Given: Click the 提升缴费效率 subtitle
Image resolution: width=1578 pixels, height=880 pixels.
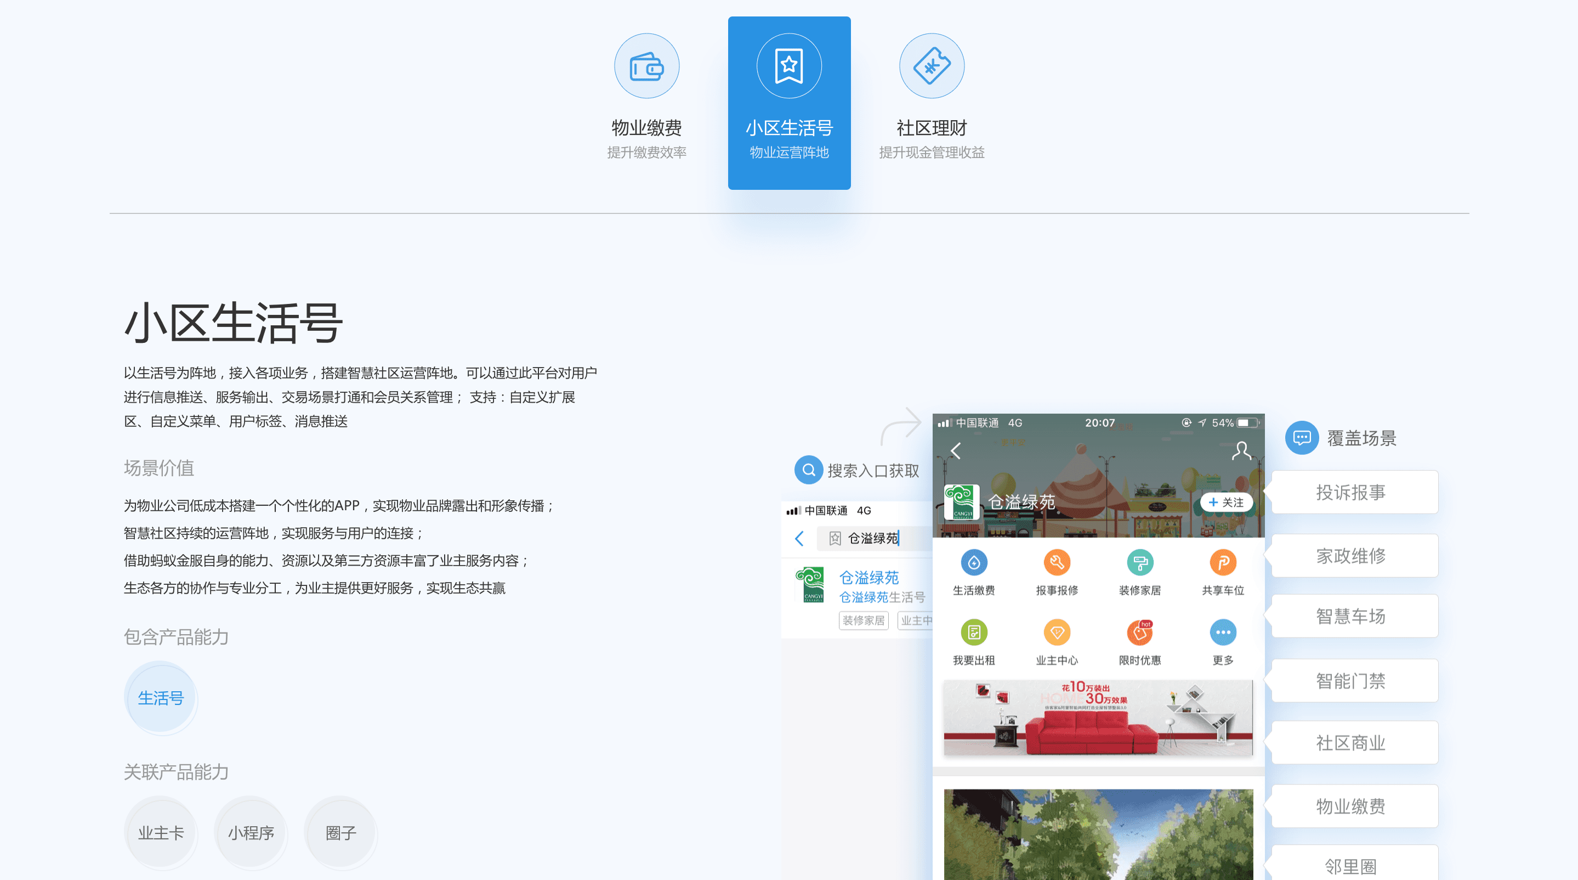Looking at the screenshot, I should (646, 152).
